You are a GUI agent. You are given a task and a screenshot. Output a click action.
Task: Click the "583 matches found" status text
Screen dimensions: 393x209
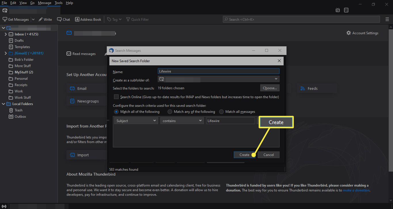click(124, 170)
